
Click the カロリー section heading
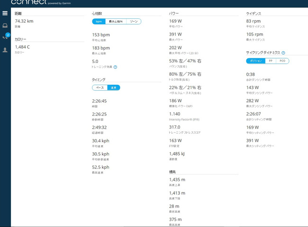20,39
